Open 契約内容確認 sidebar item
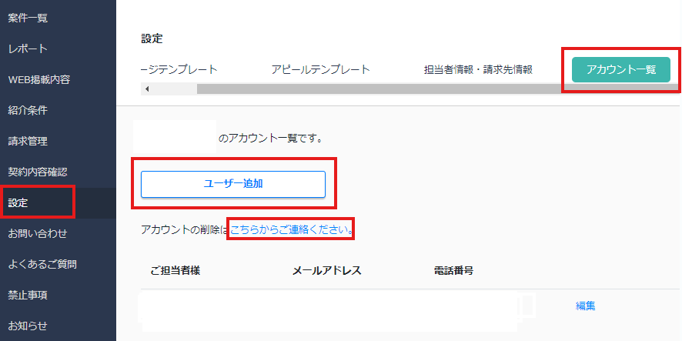 point(38,172)
